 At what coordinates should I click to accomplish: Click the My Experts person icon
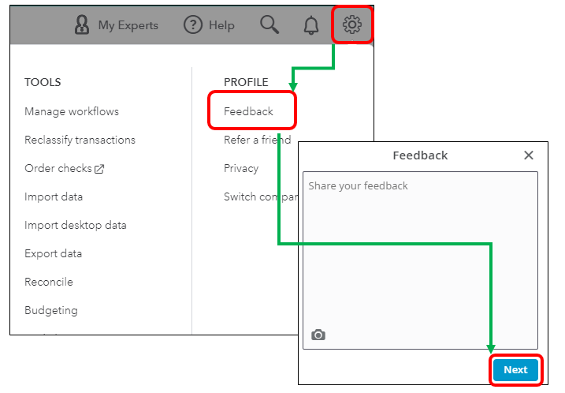82,25
